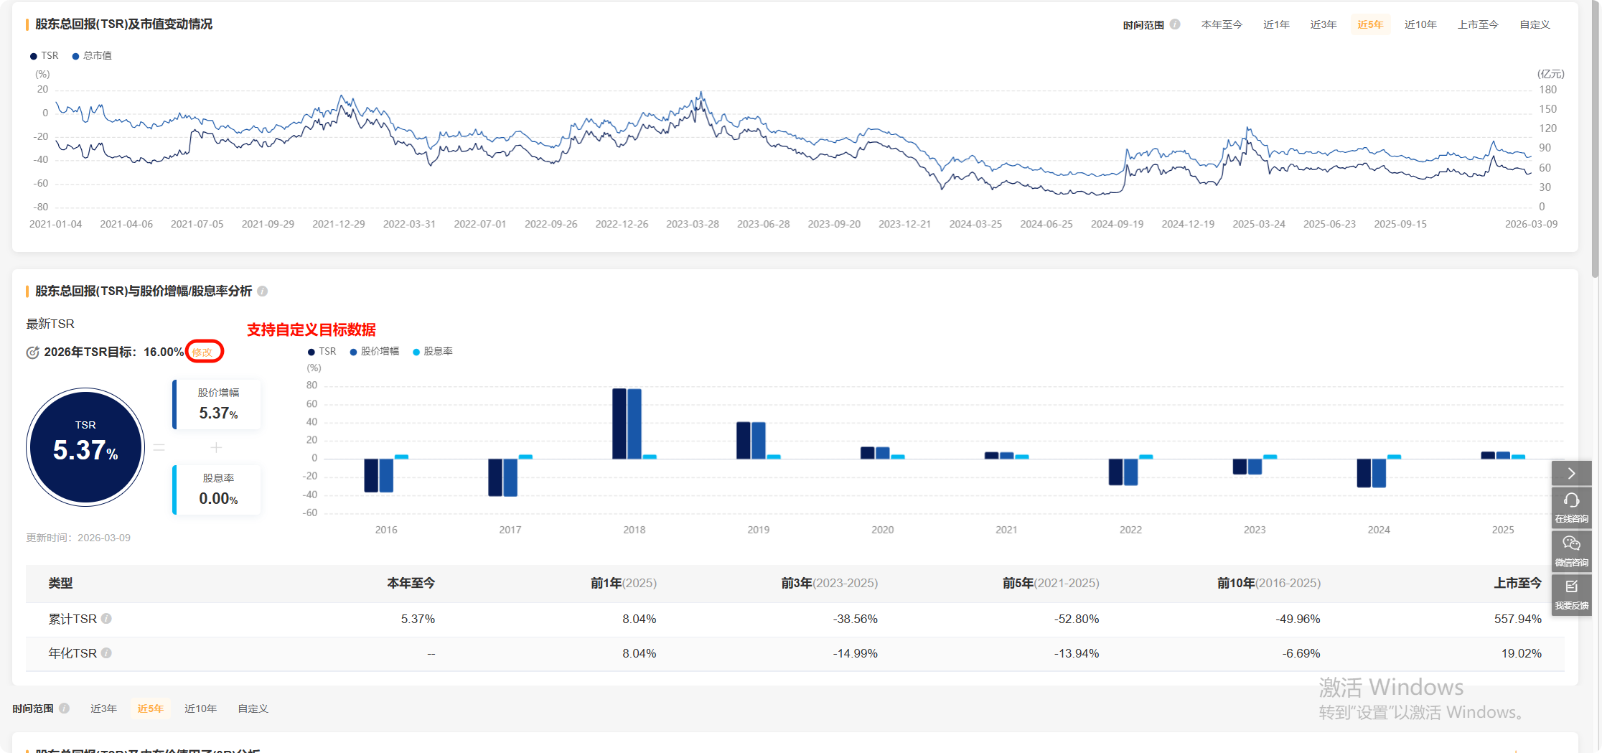Click the target icon before 2026年TSR目标
Image resolution: width=1602 pixels, height=753 pixels.
33,352
